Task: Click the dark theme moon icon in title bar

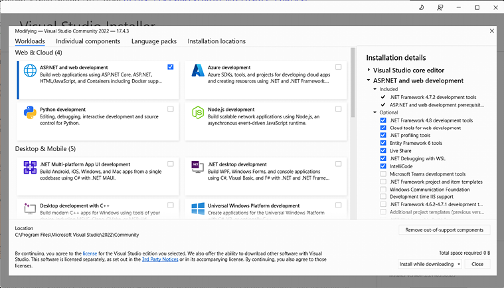Action: point(421,7)
